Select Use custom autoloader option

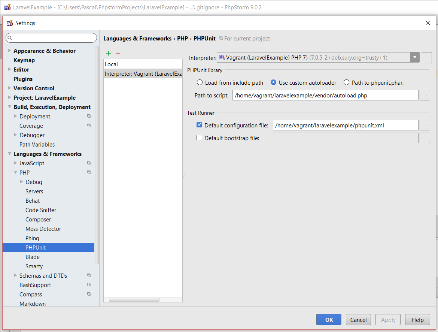274,82
